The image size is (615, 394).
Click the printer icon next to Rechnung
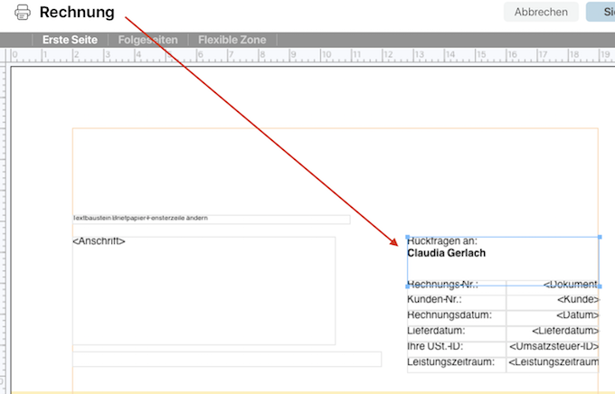pyautogui.click(x=22, y=13)
